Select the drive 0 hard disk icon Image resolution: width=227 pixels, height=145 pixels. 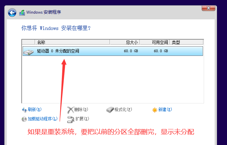point(29,52)
